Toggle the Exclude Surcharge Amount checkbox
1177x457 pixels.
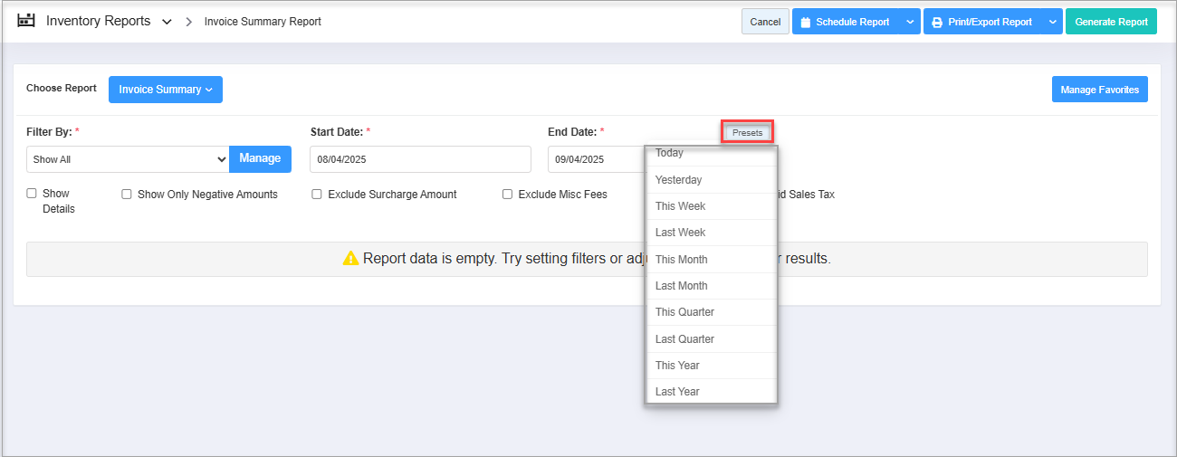(x=317, y=195)
